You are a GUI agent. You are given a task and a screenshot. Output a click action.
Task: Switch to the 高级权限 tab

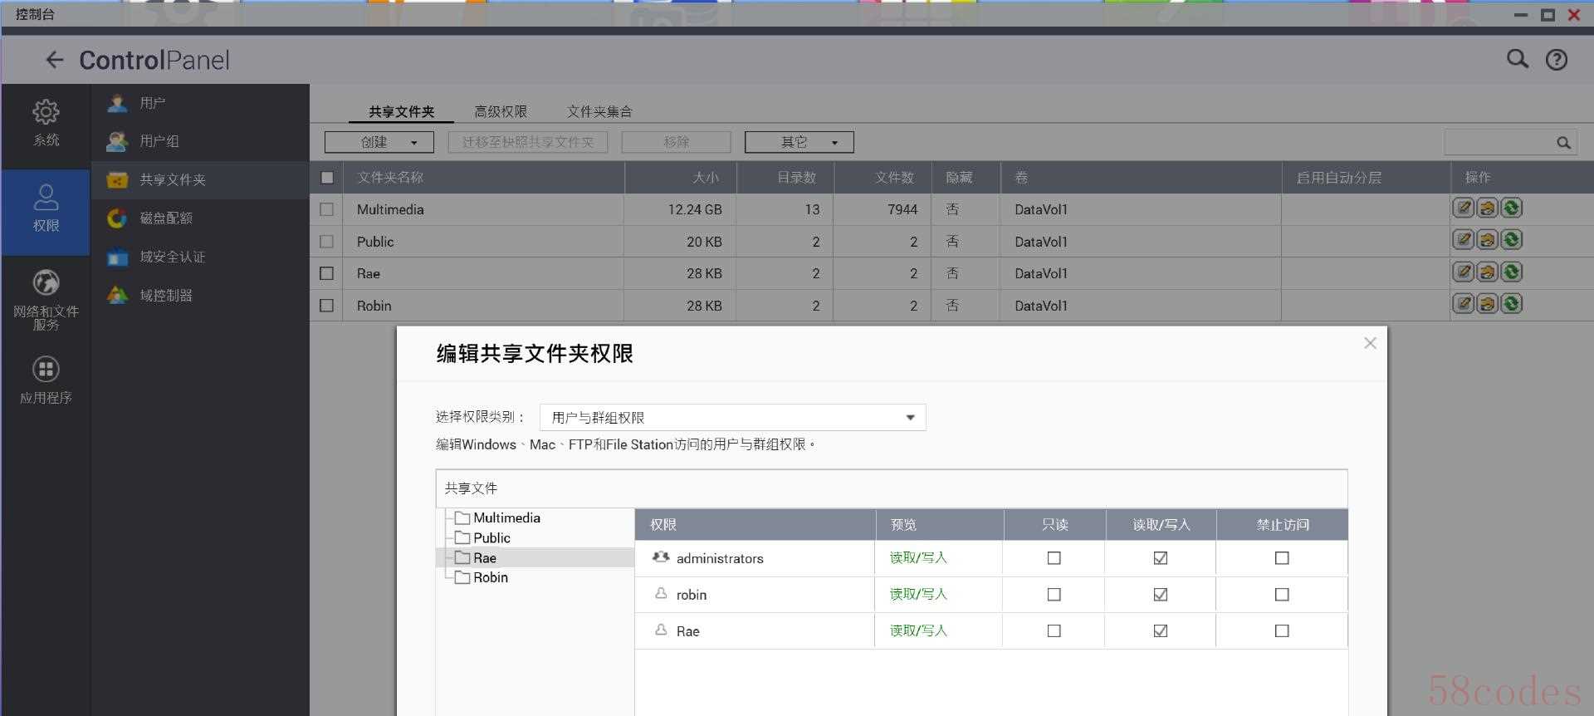tap(501, 111)
